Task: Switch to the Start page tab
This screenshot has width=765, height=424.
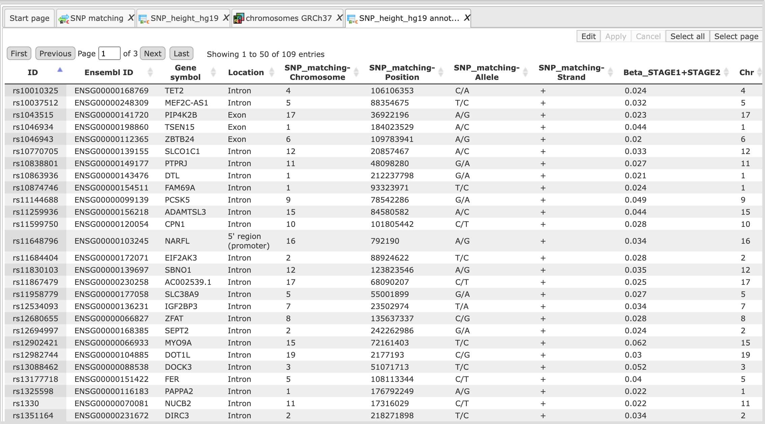Action: pos(29,18)
